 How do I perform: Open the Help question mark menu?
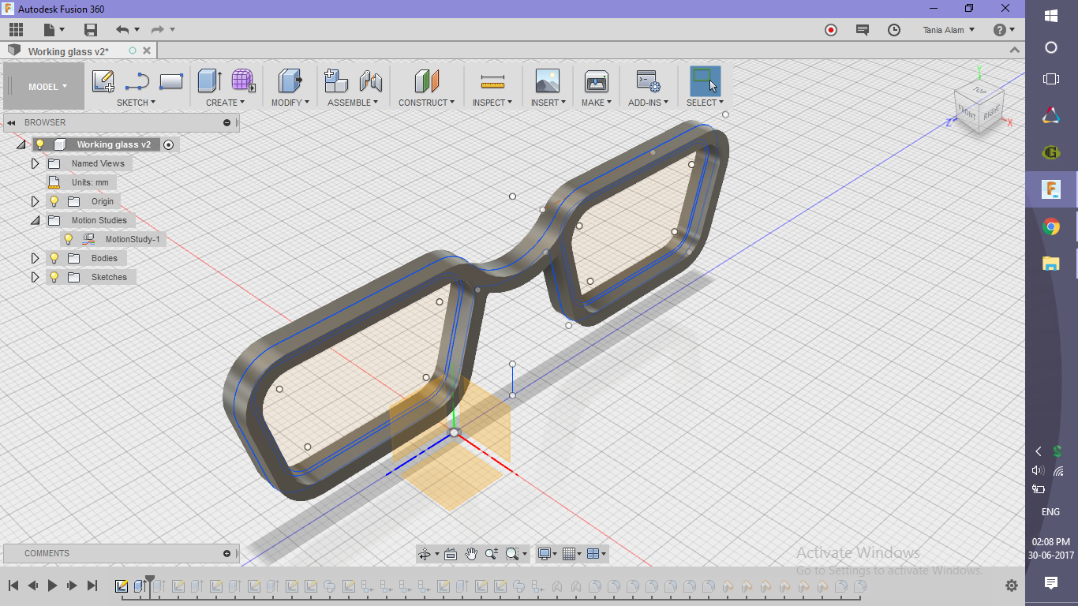(x=1004, y=30)
